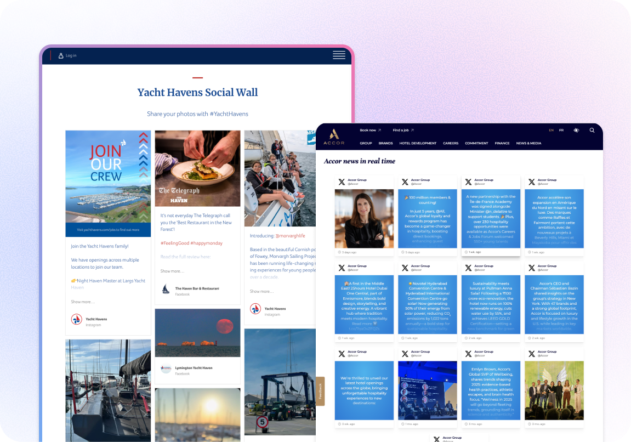The height and width of the screenshot is (442, 631).
Task: Click 'Accor news in real time' heading
Action: [x=360, y=161]
